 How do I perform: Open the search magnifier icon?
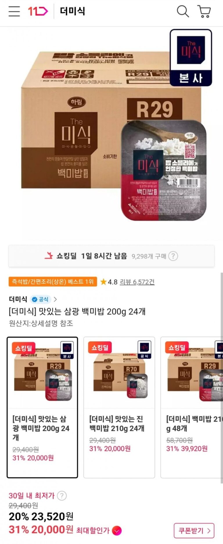tap(183, 11)
